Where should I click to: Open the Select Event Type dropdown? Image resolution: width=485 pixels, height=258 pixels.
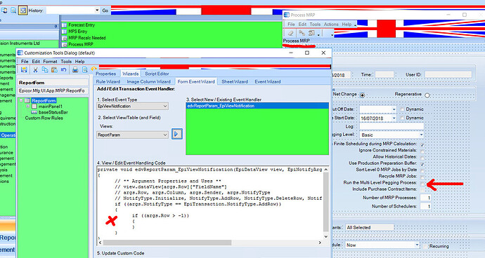click(x=132, y=106)
